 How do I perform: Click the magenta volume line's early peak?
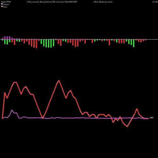[12, 110]
